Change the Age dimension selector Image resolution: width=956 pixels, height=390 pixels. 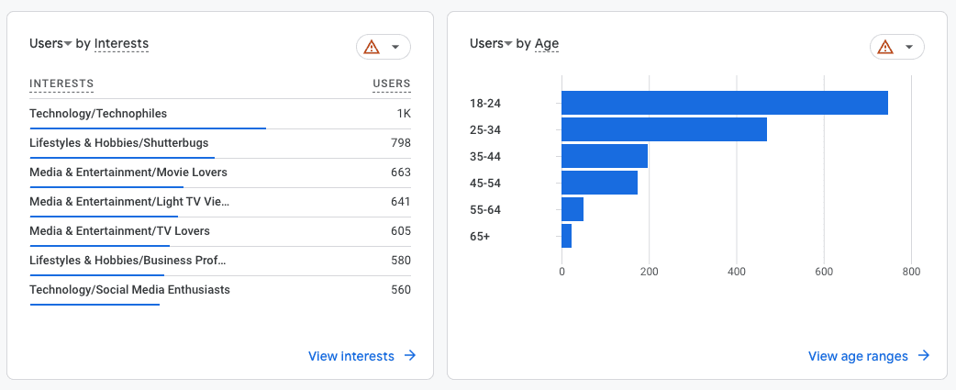click(x=547, y=43)
